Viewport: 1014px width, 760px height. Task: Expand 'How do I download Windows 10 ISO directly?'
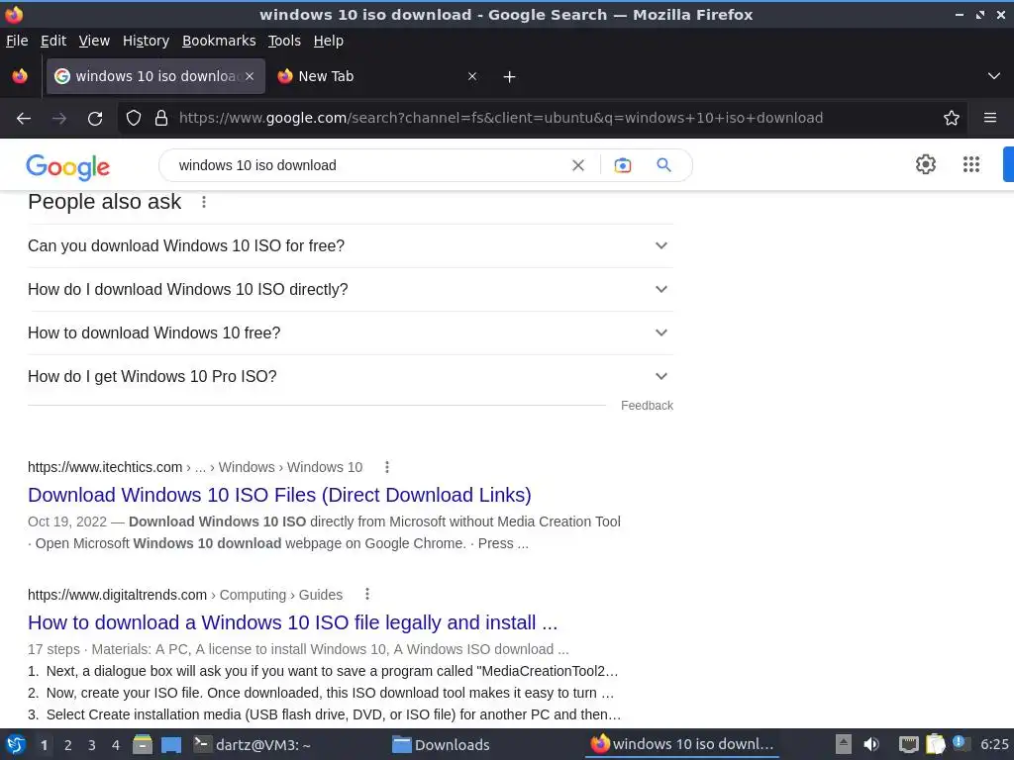point(351,290)
